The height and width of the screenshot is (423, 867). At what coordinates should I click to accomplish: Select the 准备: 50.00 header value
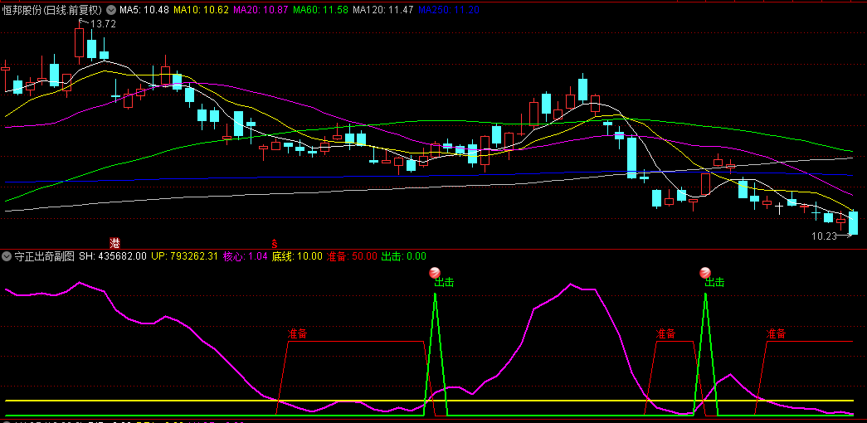[352, 256]
